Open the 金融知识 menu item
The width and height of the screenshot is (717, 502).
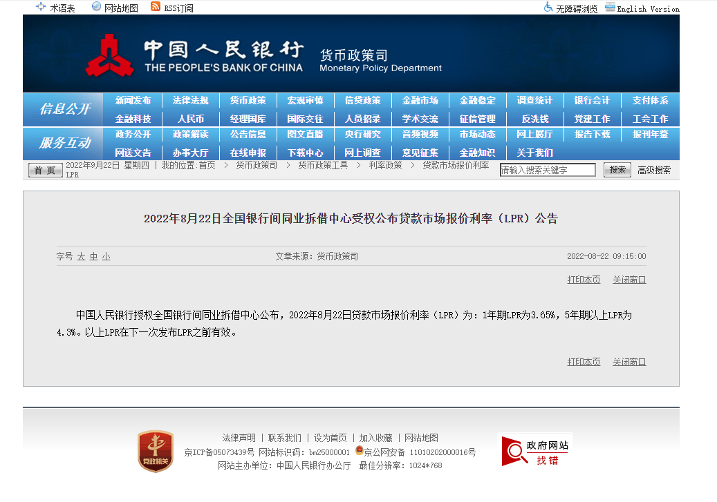(x=477, y=153)
